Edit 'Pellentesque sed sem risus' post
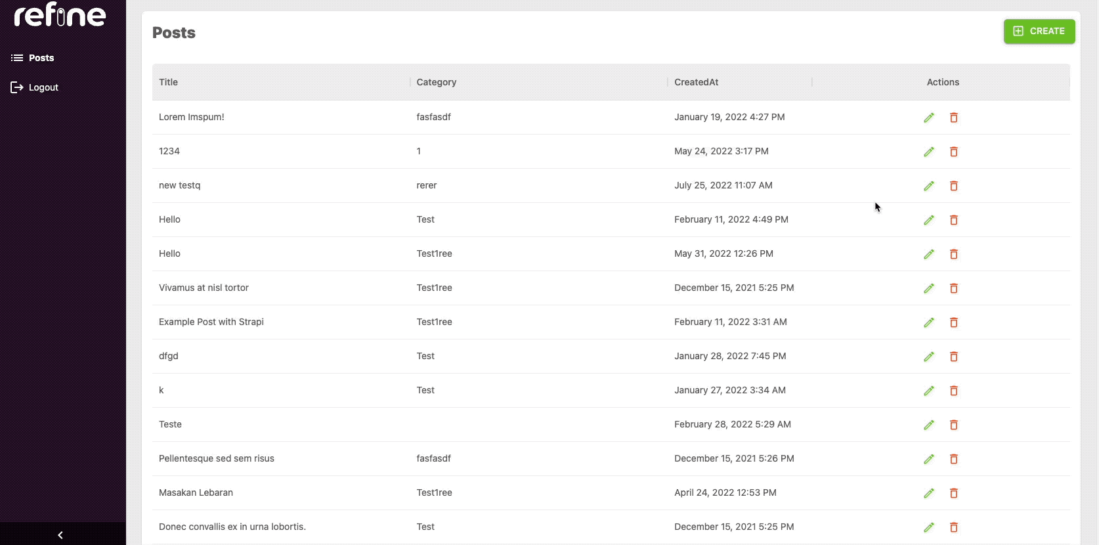 928,459
